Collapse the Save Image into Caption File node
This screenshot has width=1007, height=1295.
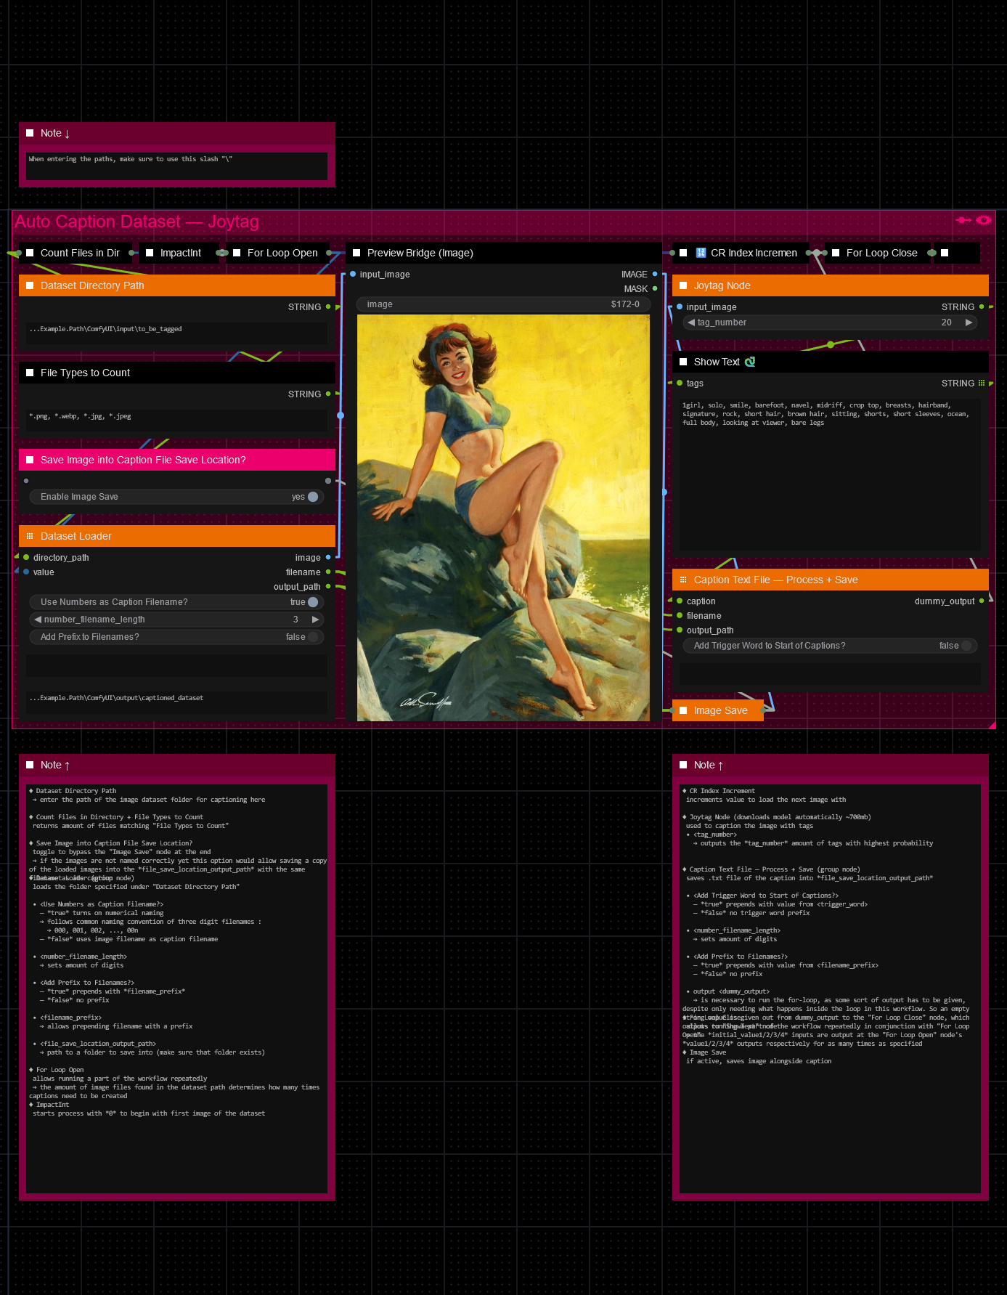30,460
